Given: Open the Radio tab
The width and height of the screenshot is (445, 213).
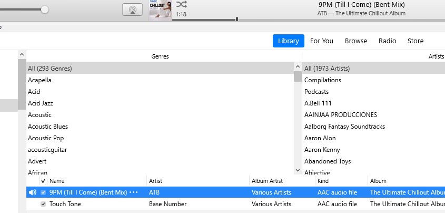Looking at the screenshot, I should 387,41.
